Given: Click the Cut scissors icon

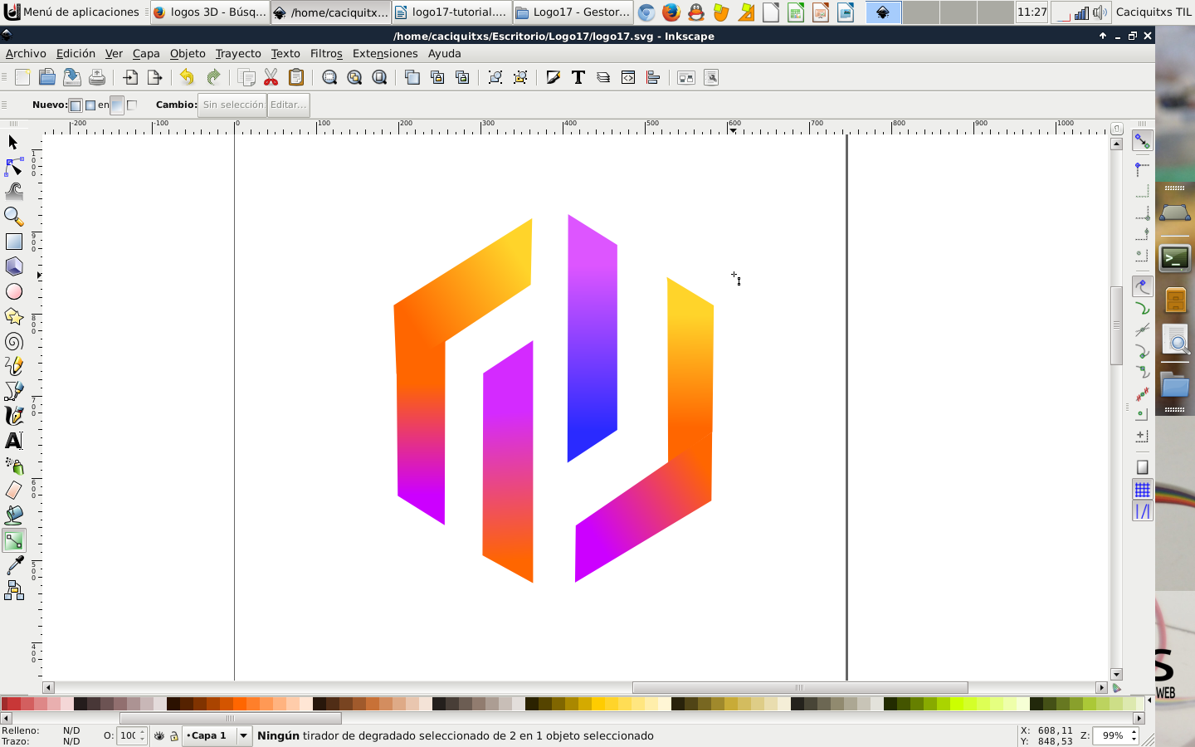Looking at the screenshot, I should pos(271,77).
